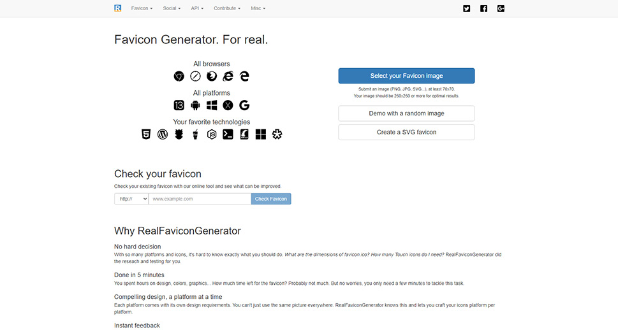Click the Google G platform icon
This screenshot has height=330, width=618.
pos(244,105)
